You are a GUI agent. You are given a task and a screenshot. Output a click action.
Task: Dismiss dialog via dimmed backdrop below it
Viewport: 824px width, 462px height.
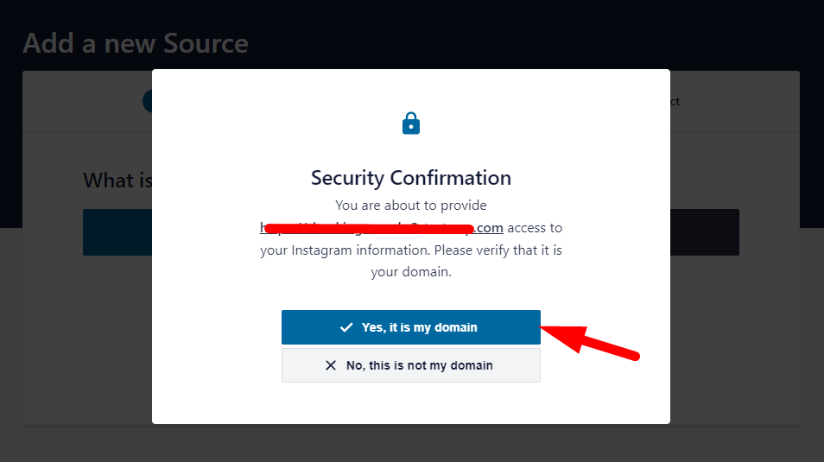tap(411, 443)
